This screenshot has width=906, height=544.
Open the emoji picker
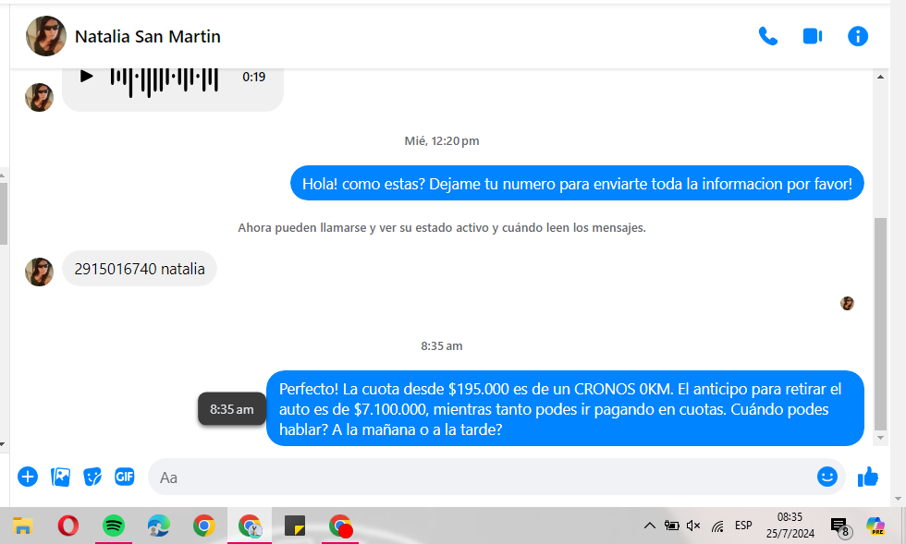[826, 477]
